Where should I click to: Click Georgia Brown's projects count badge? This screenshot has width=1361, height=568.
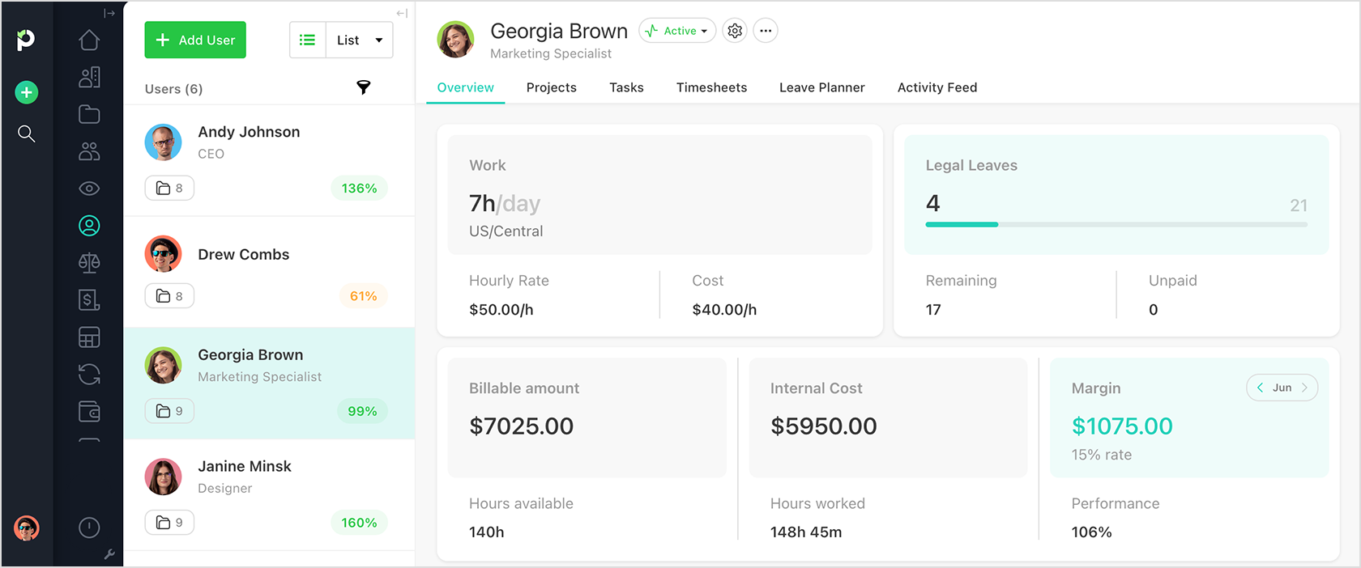pos(169,411)
